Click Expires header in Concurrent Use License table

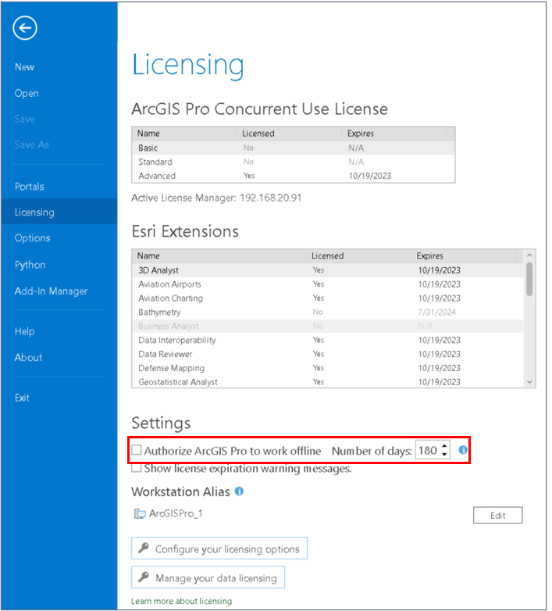pyautogui.click(x=394, y=134)
